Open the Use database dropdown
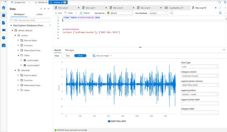The height and width of the screenshot is (132, 227). [158, 13]
